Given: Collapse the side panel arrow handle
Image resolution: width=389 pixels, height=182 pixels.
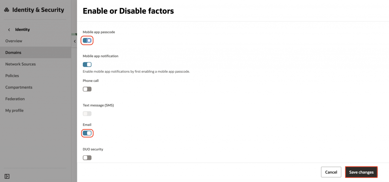Looking at the screenshot, I should 74,41.
